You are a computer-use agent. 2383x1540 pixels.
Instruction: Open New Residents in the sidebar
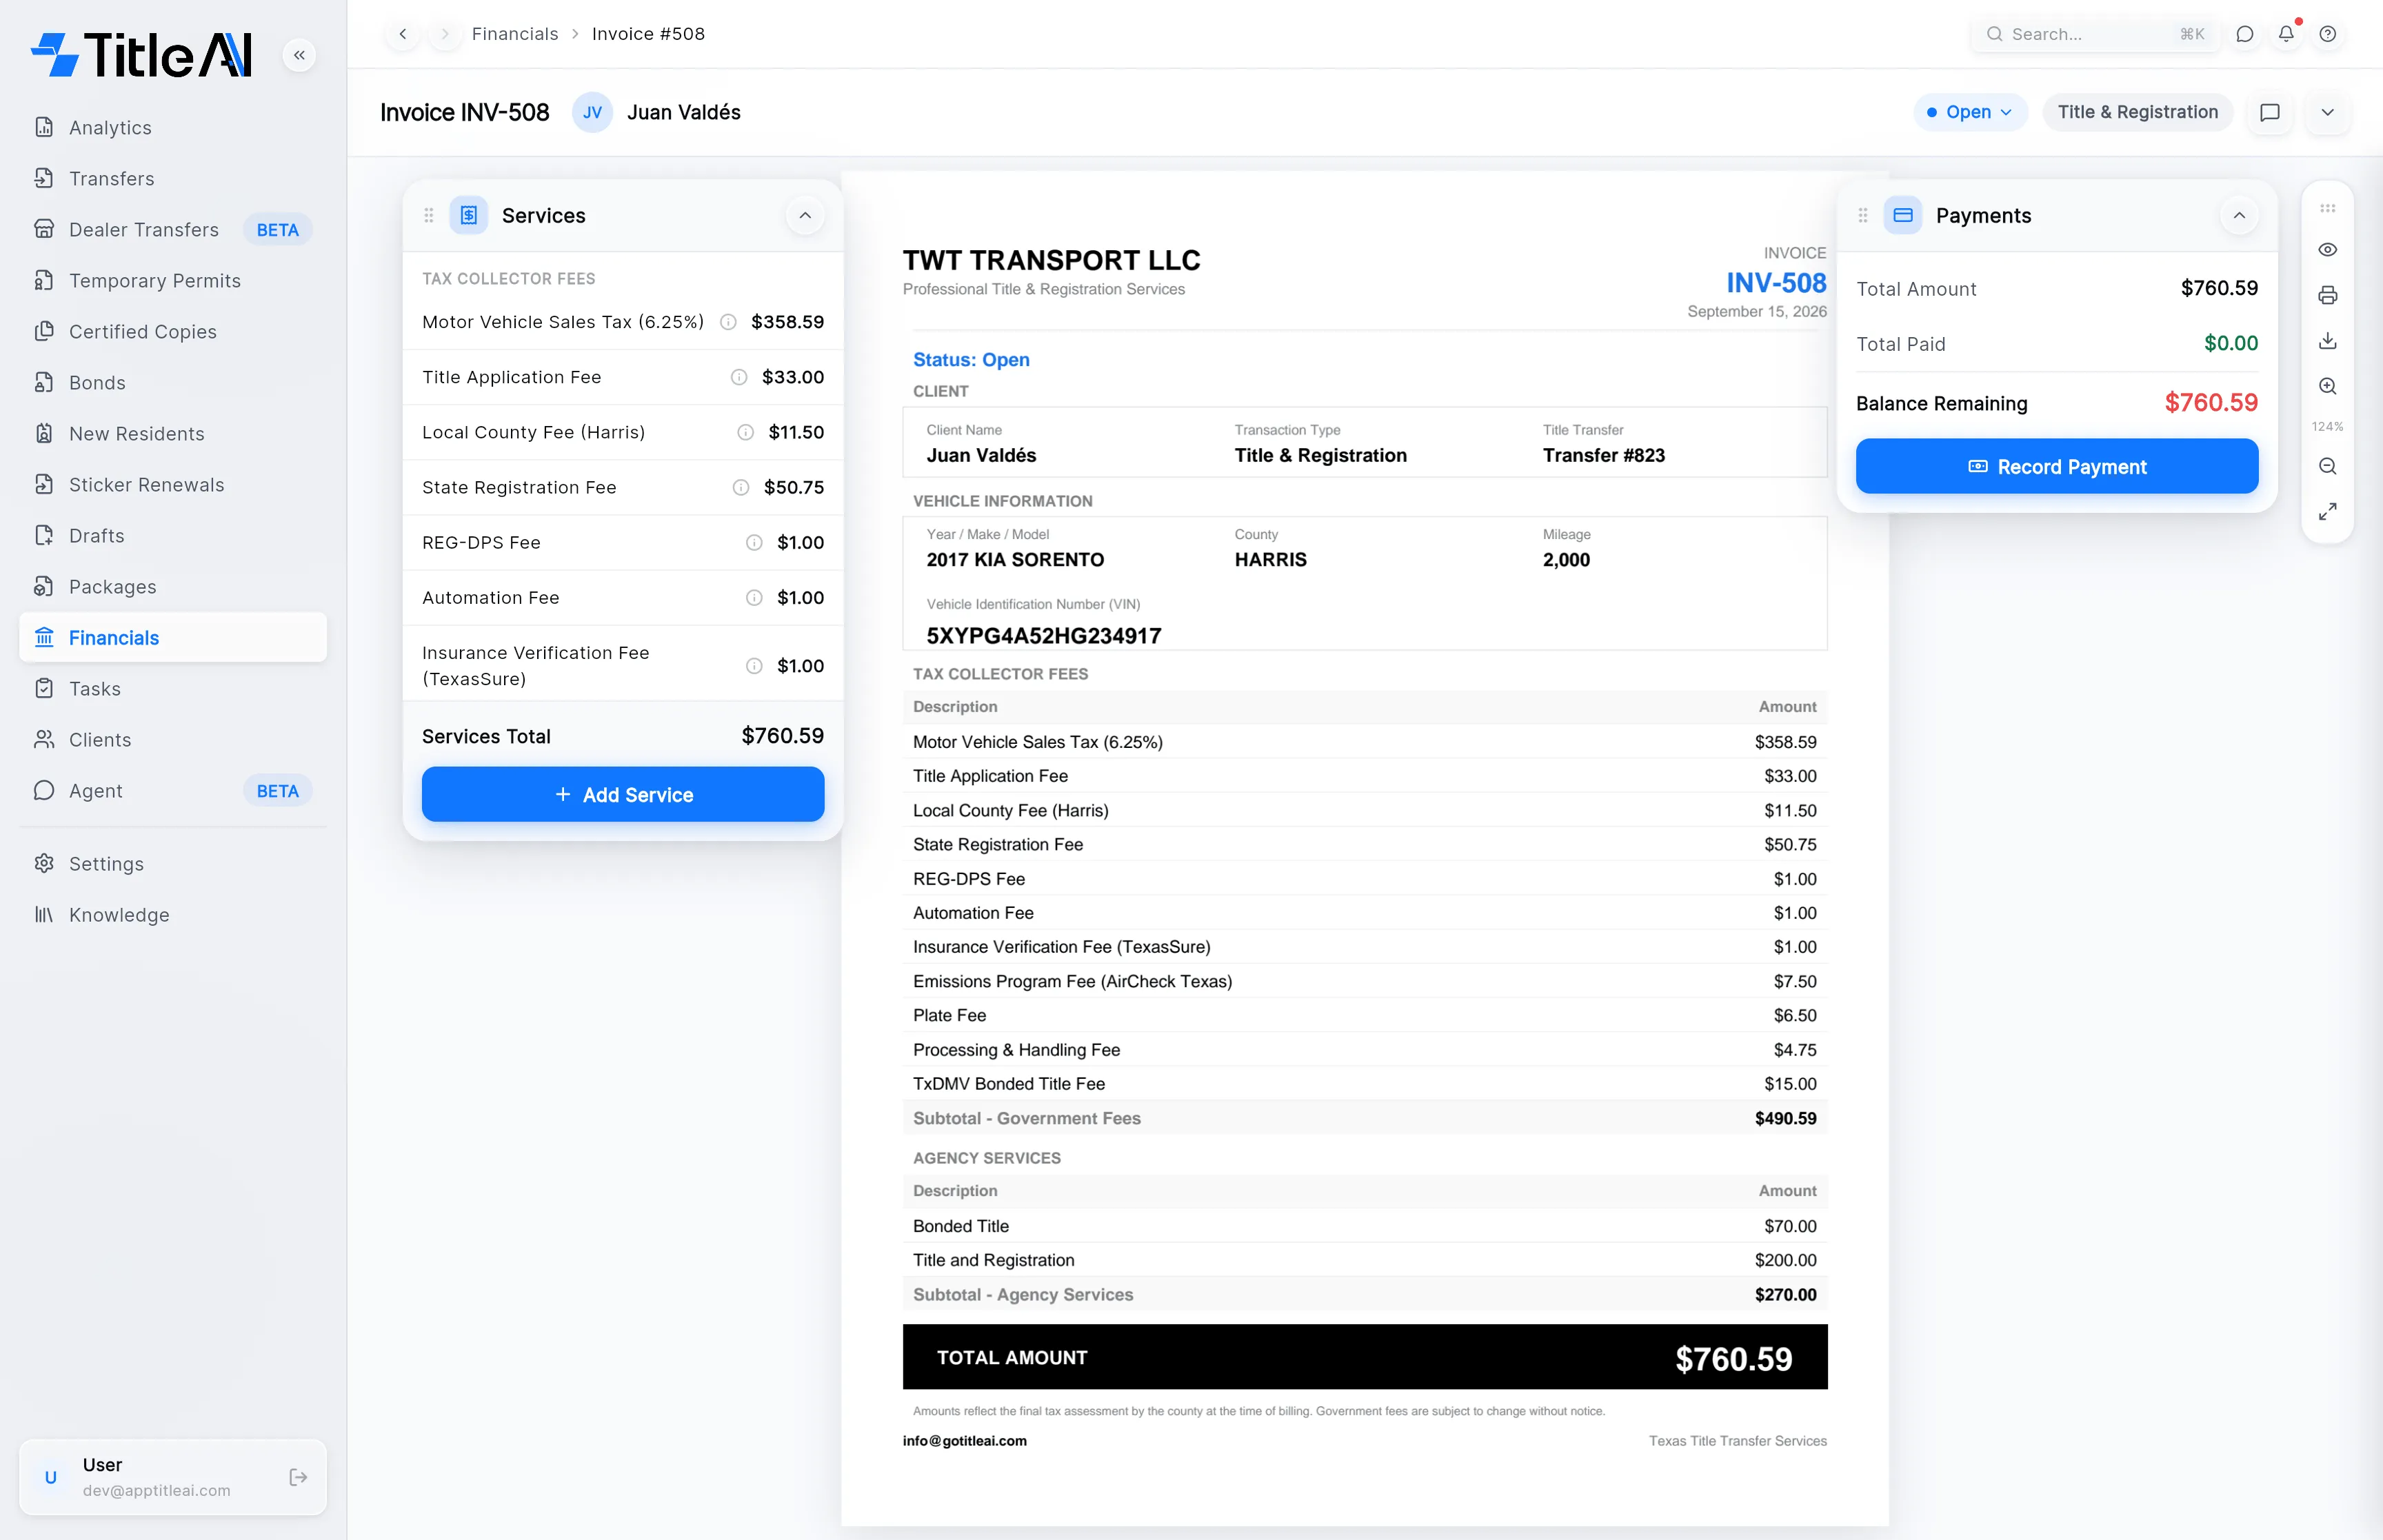pos(173,433)
